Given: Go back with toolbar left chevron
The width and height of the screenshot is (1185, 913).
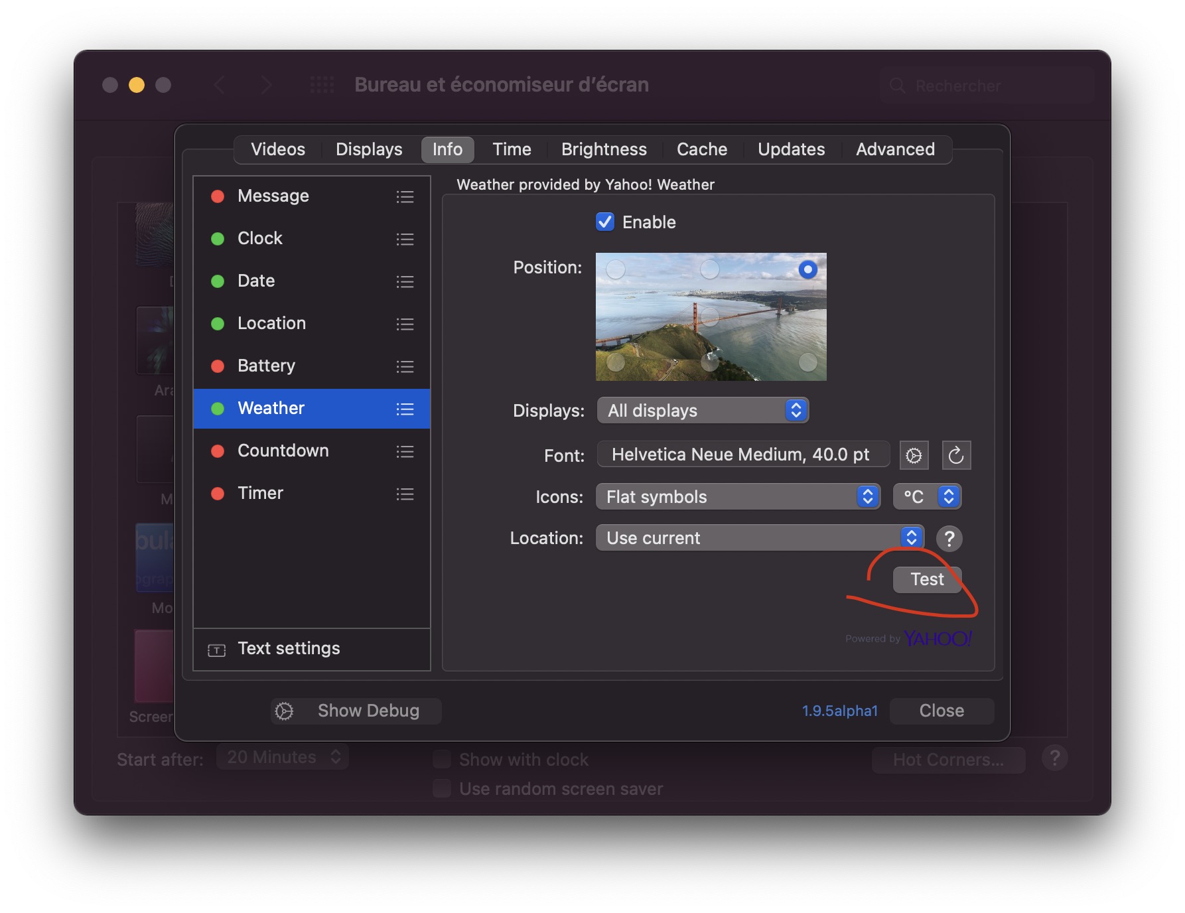Looking at the screenshot, I should [x=220, y=85].
